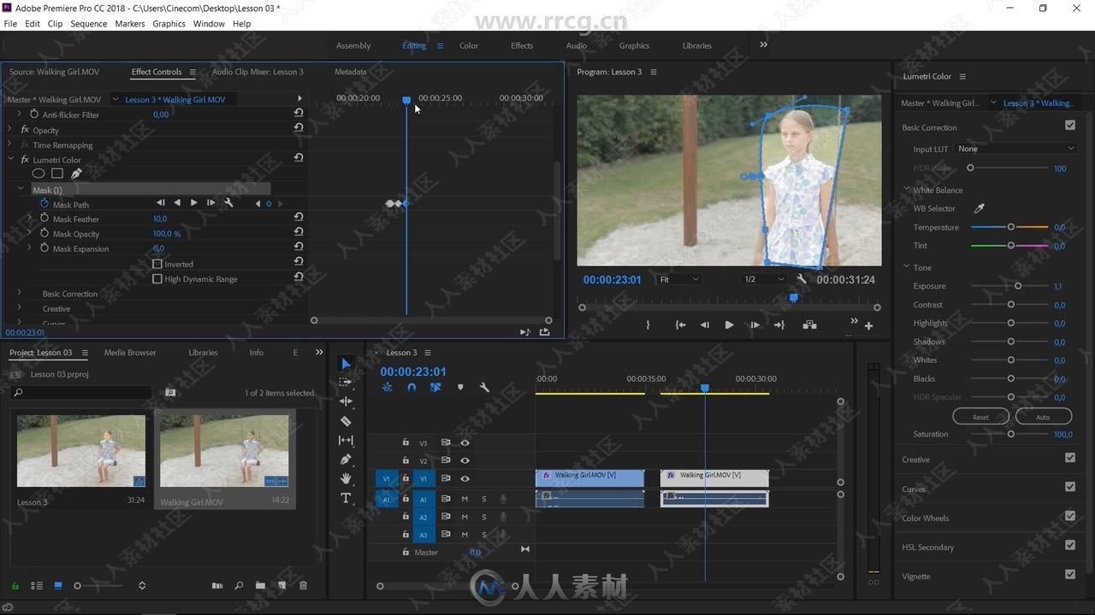This screenshot has width=1095, height=615.
Task: Open the Sequence menu
Action: pyautogui.click(x=89, y=24)
